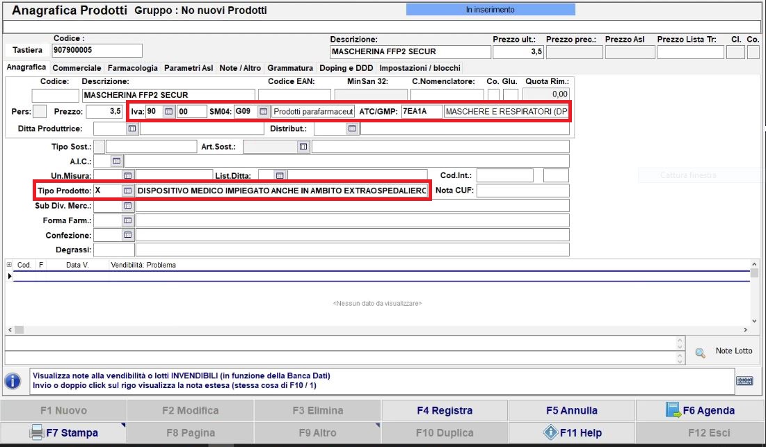Click the keyboard icon in info bar
This screenshot has width=766, height=447.
(x=744, y=380)
